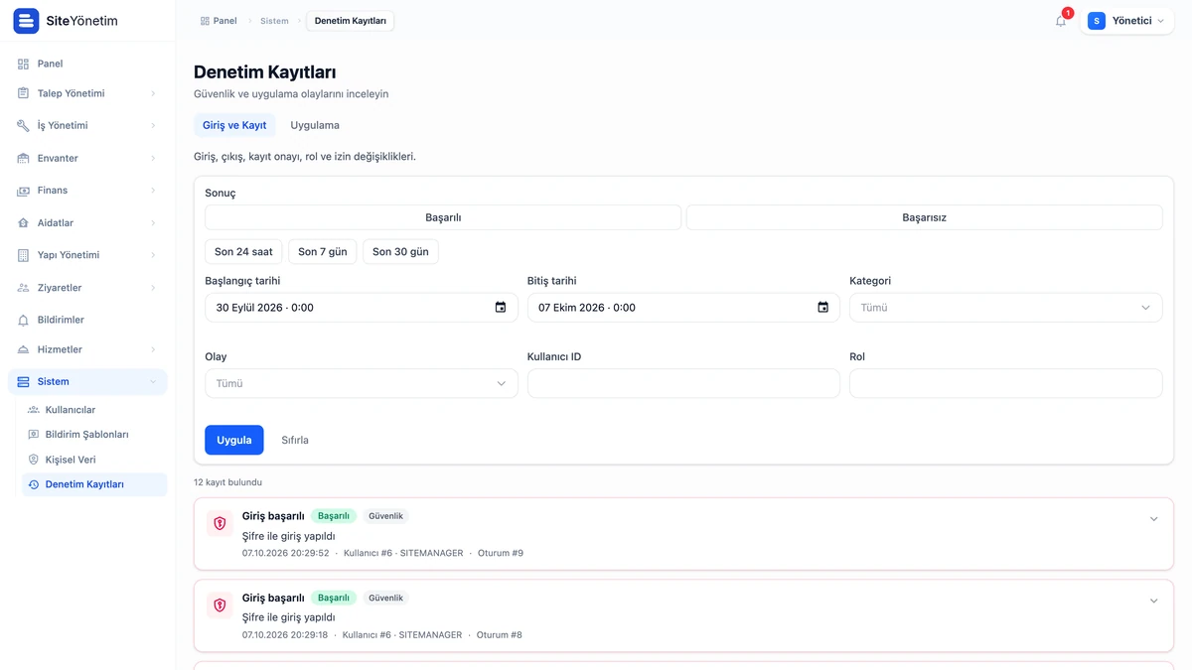This screenshot has height=670, width=1192.
Task: Click the Kullanıcılar users icon
Action: point(34,410)
